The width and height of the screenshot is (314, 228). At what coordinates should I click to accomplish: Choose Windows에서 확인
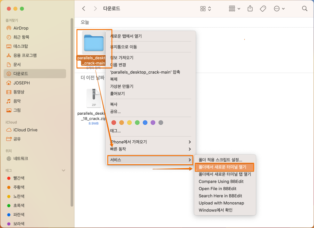[225, 210]
